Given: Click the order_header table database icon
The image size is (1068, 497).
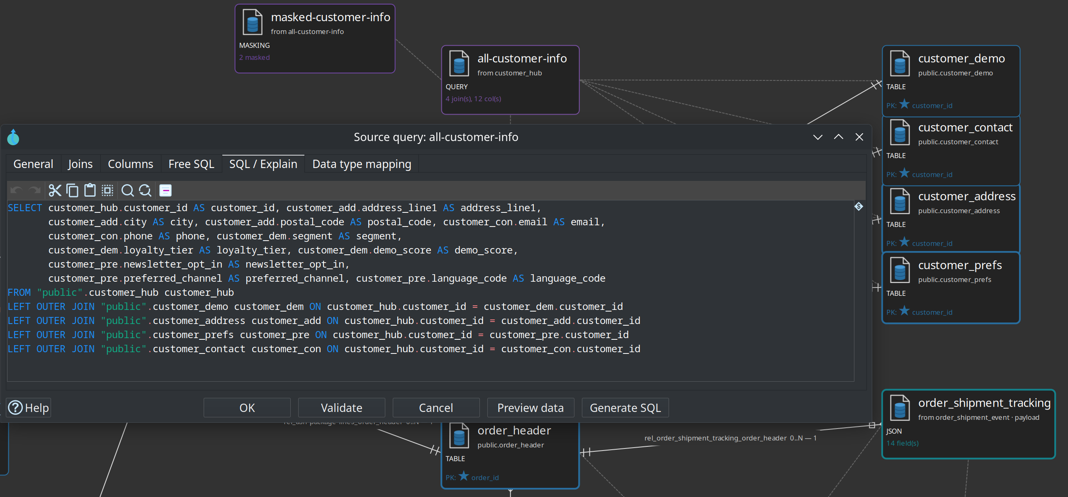Looking at the screenshot, I should 459,435.
